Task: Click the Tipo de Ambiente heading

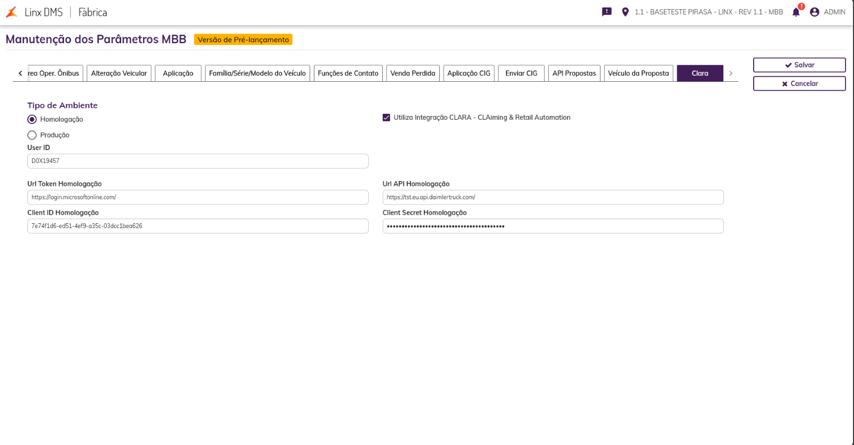Action: [x=62, y=105]
